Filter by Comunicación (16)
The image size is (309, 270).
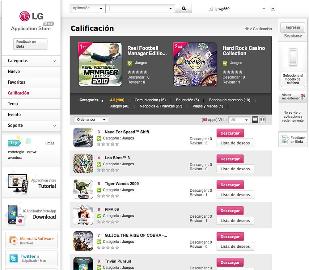click(x=150, y=100)
